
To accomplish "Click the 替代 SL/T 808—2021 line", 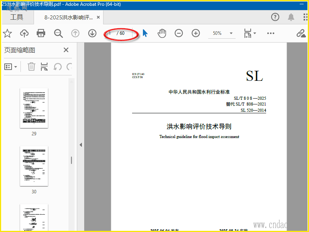I will point(246,104).
